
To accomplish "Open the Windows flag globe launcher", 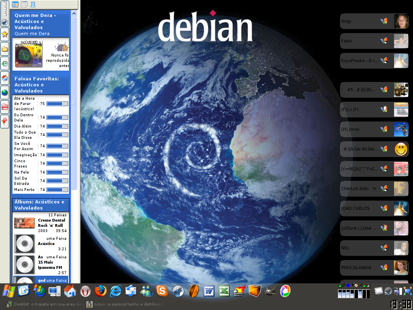I will (39, 291).
